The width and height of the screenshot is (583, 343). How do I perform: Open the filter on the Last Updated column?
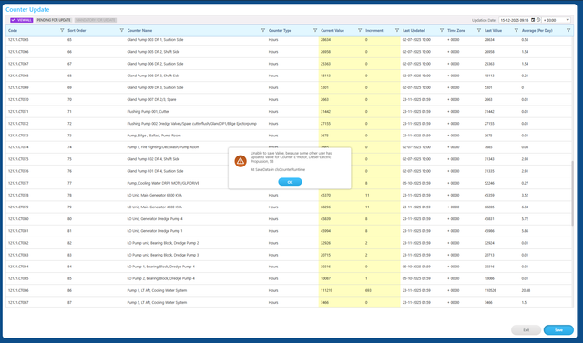tap(442, 30)
